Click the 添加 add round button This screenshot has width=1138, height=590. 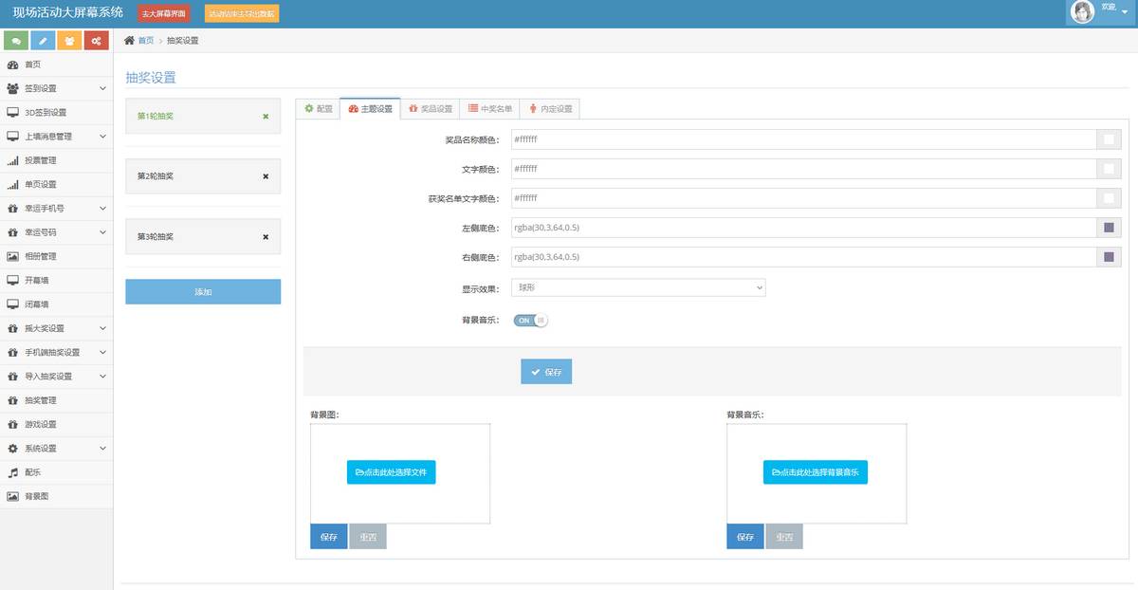pos(202,291)
